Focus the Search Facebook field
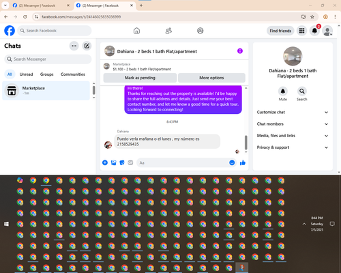The image size is (341, 273). (x=55, y=31)
